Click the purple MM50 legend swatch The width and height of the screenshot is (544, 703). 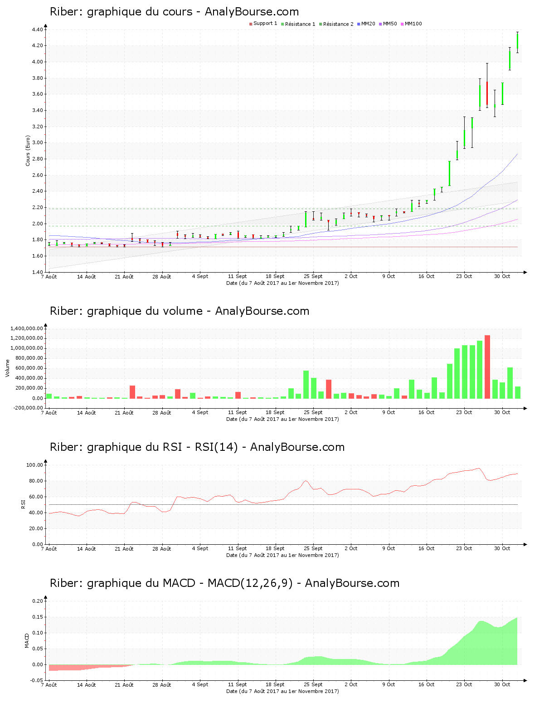(381, 24)
